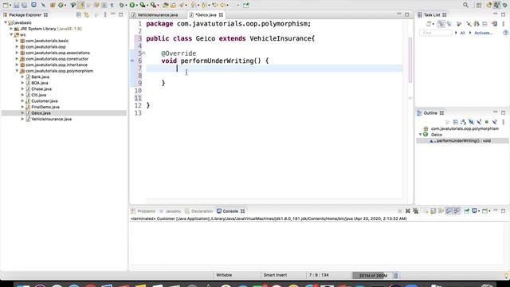Click Open Perspective icon in top right
Viewport: 510px width, 287px height.
(479, 5)
